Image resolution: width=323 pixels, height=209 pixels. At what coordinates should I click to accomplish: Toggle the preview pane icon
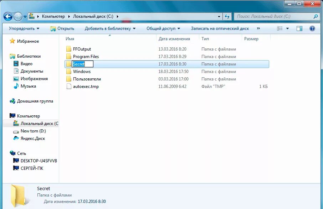[299, 28]
